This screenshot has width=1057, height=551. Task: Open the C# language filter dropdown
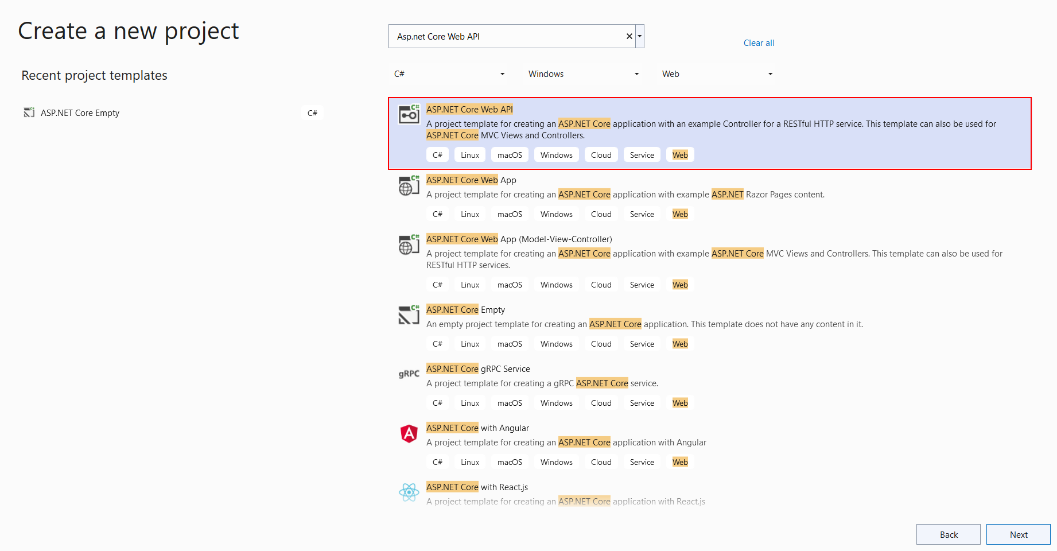click(x=449, y=74)
